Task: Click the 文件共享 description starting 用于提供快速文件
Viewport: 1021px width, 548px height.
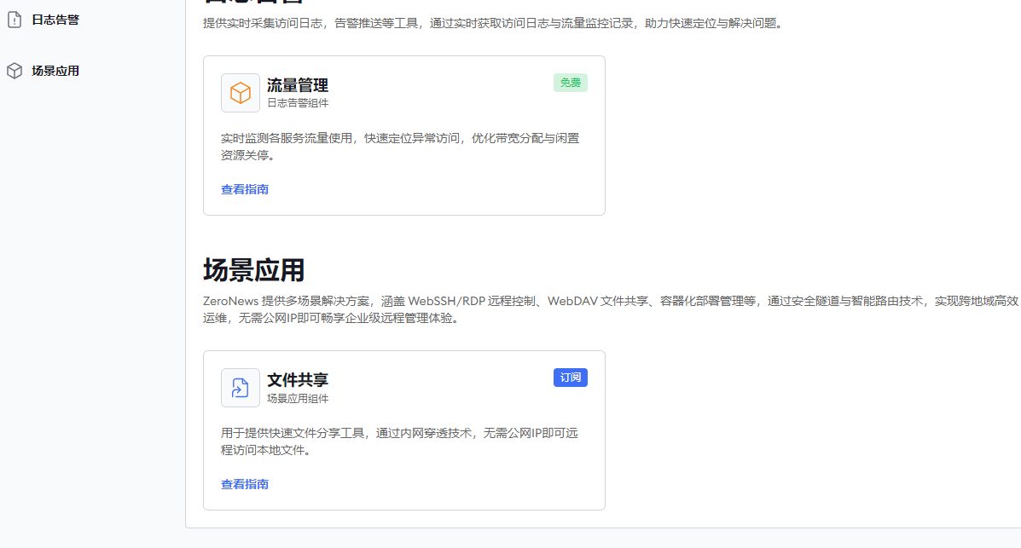Action: [x=399, y=441]
